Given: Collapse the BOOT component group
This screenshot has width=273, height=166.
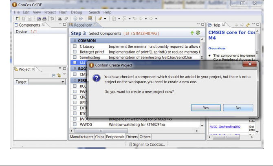Looking at the screenshot, I should pos(75,69).
